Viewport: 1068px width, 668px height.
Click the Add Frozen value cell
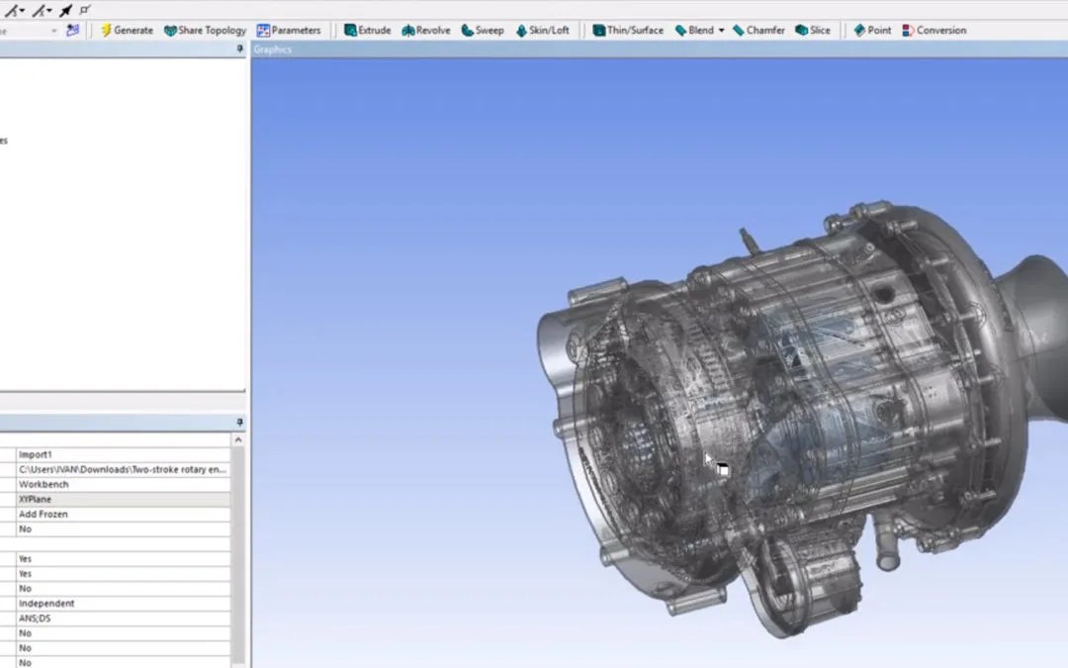124,515
